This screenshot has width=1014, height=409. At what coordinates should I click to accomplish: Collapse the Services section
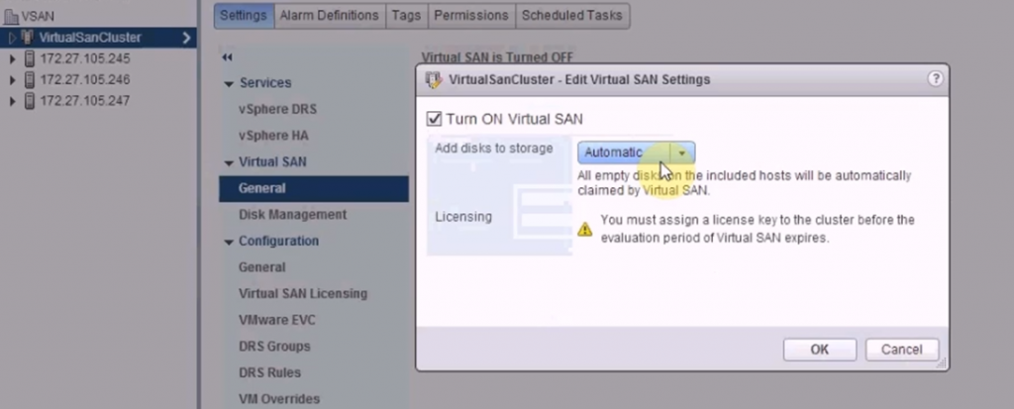point(230,83)
